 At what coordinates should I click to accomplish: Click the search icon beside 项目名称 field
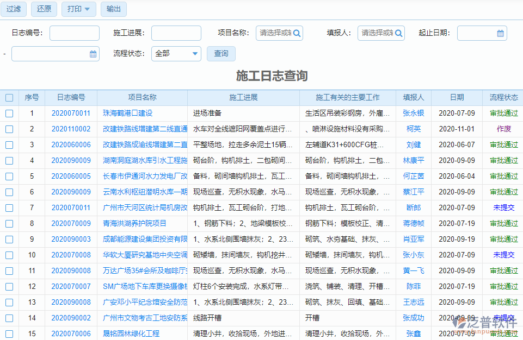tap(296, 33)
